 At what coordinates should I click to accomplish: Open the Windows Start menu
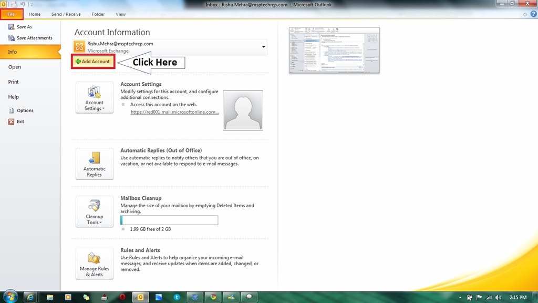coord(11,297)
